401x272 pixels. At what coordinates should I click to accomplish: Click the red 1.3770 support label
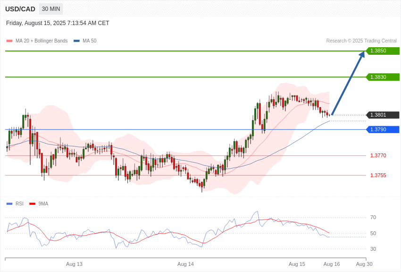point(378,155)
